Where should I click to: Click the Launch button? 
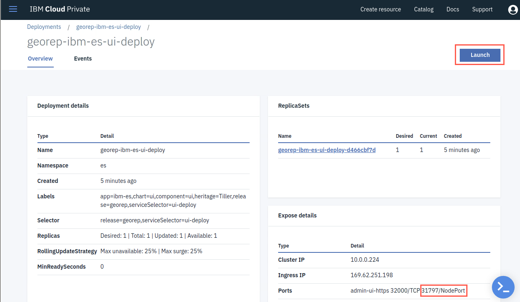click(480, 55)
